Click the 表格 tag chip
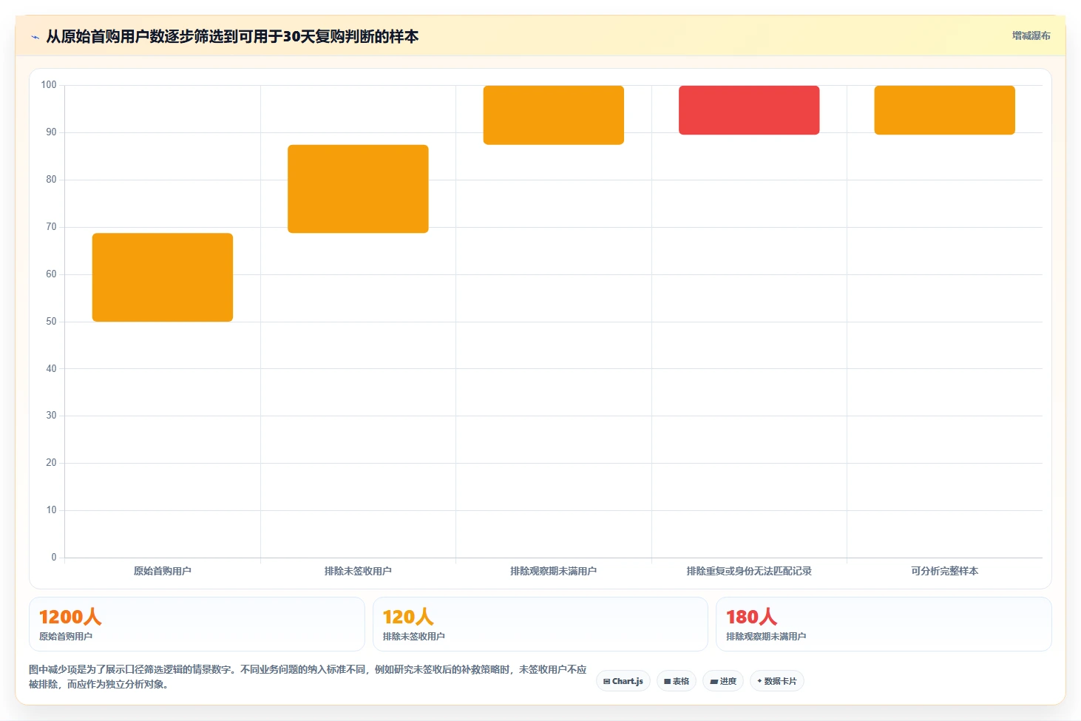The width and height of the screenshot is (1081, 721). 677,681
